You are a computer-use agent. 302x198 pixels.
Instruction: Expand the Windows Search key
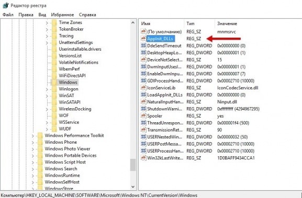[x=33, y=169]
